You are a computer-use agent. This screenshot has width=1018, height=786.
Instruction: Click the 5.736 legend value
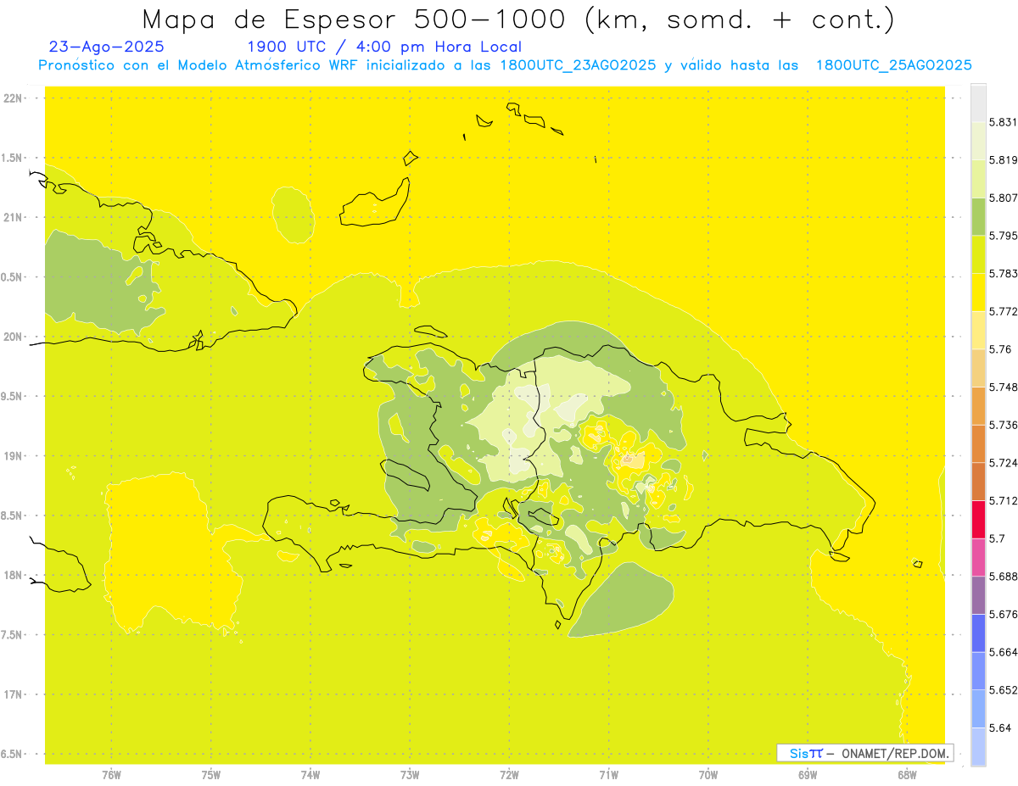point(1004,425)
